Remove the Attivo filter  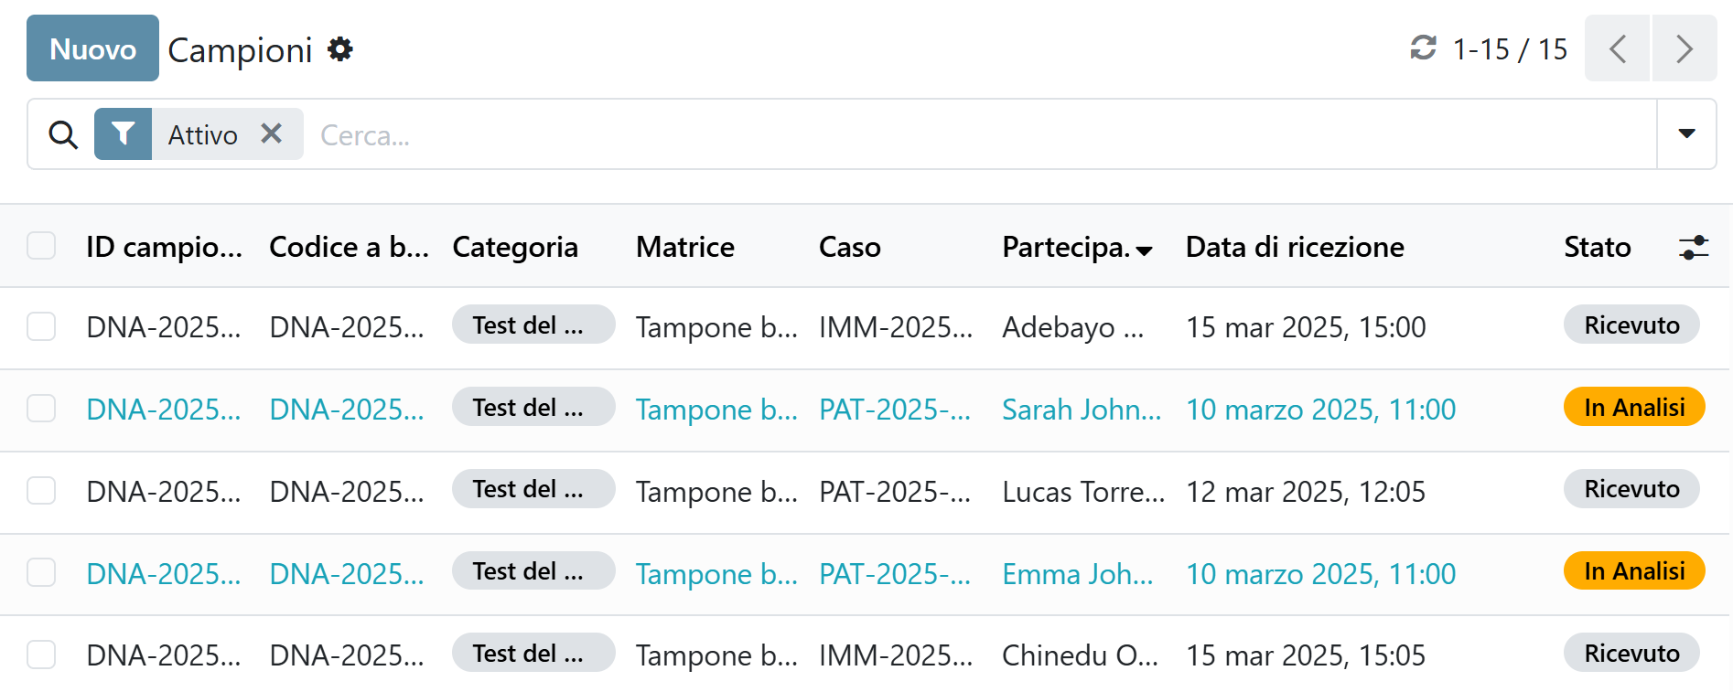click(271, 133)
